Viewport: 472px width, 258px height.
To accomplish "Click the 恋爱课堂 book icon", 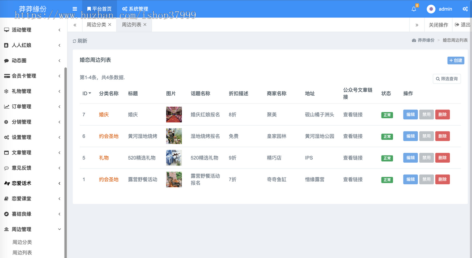I will pyautogui.click(x=6, y=199).
